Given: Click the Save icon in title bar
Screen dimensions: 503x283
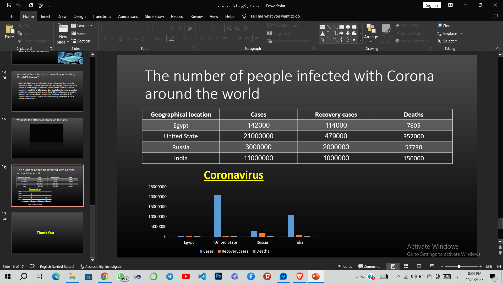Looking at the screenshot, I should point(9,5).
